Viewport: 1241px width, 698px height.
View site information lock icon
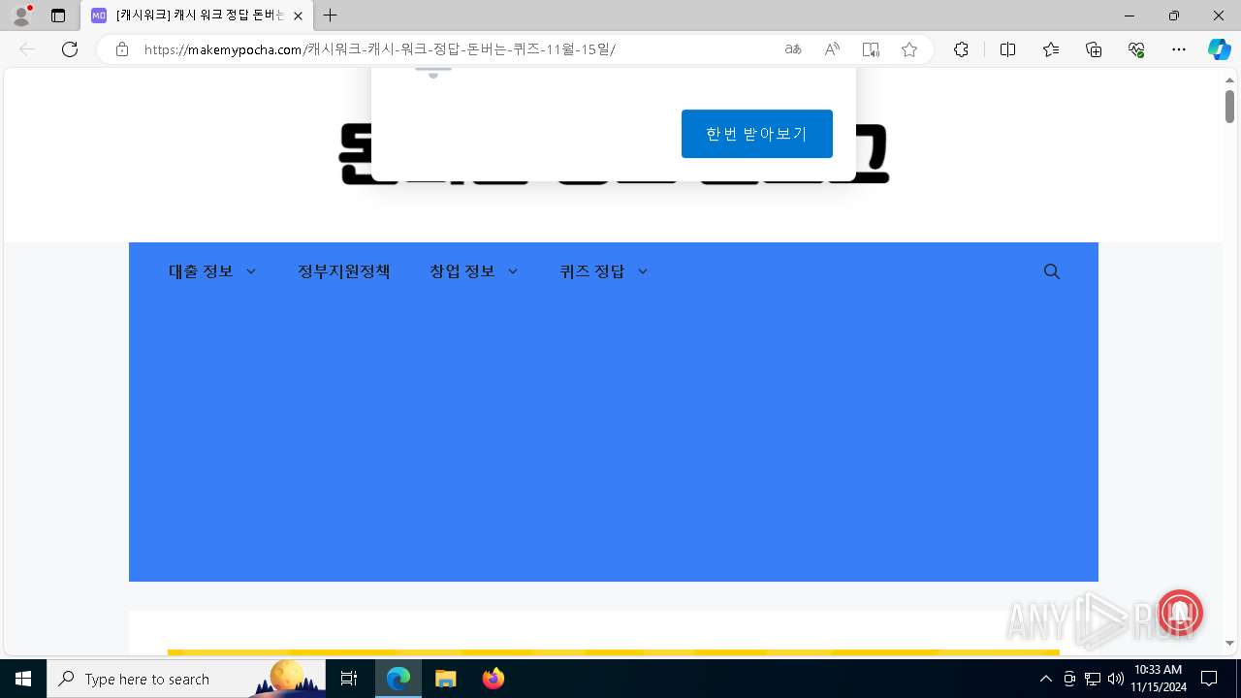(x=121, y=49)
